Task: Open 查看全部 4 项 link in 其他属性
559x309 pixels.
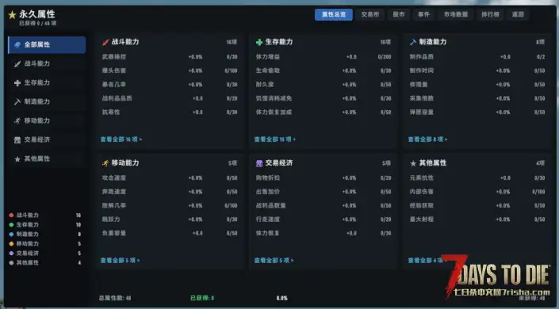Action: 427,261
